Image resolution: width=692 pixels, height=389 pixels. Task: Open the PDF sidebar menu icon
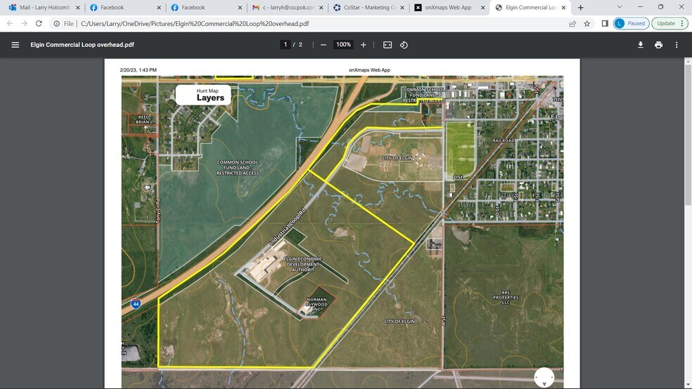[x=15, y=45]
